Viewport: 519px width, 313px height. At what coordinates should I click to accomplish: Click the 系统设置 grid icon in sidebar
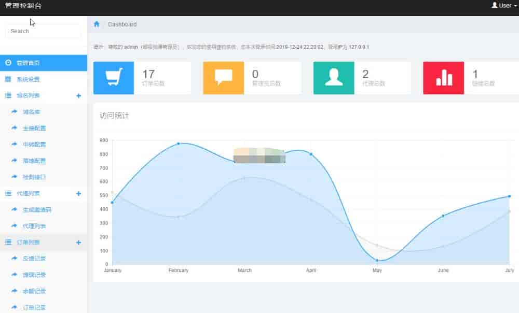click(x=8, y=79)
